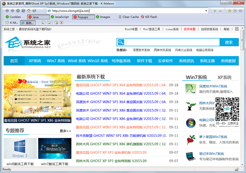Close the current tab with the red X icon
Image resolution: width=246 pixels, height=173 pixels.
61,23
